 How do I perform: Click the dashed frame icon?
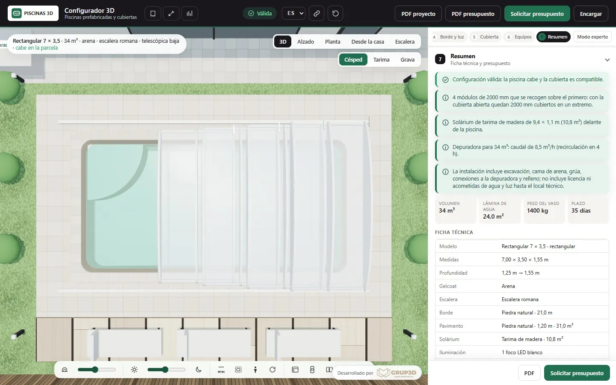[238, 370]
